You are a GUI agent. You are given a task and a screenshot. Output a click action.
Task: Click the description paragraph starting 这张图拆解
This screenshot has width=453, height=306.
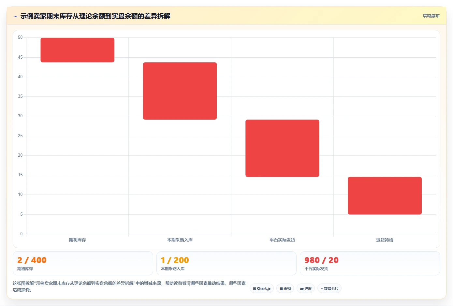point(129,286)
